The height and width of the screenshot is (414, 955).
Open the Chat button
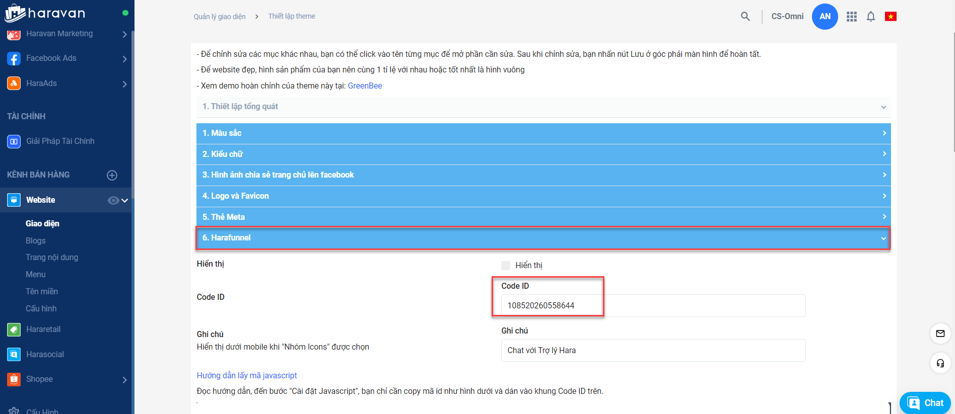(x=925, y=403)
